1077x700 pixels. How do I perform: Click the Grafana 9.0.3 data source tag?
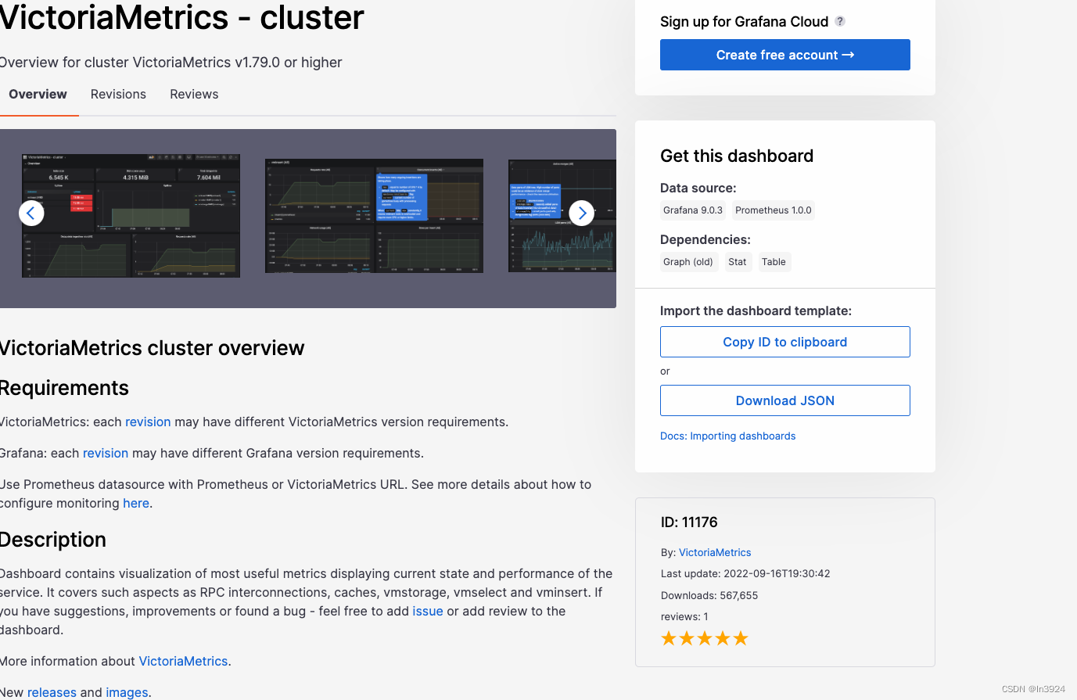pyautogui.click(x=693, y=210)
